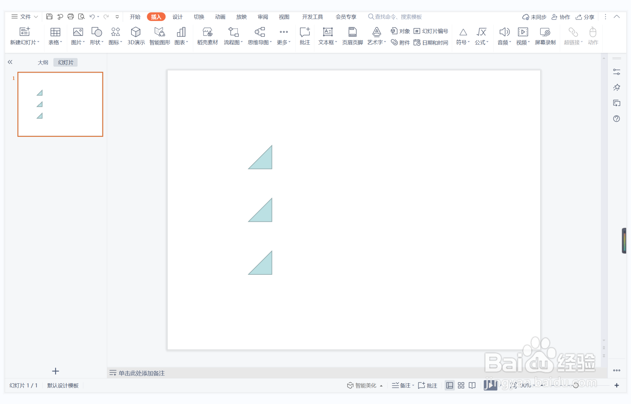Click the zoom slider handle
The width and height of the screenshot is (631, 404).
pyautogui.click(x=576, y=386)
